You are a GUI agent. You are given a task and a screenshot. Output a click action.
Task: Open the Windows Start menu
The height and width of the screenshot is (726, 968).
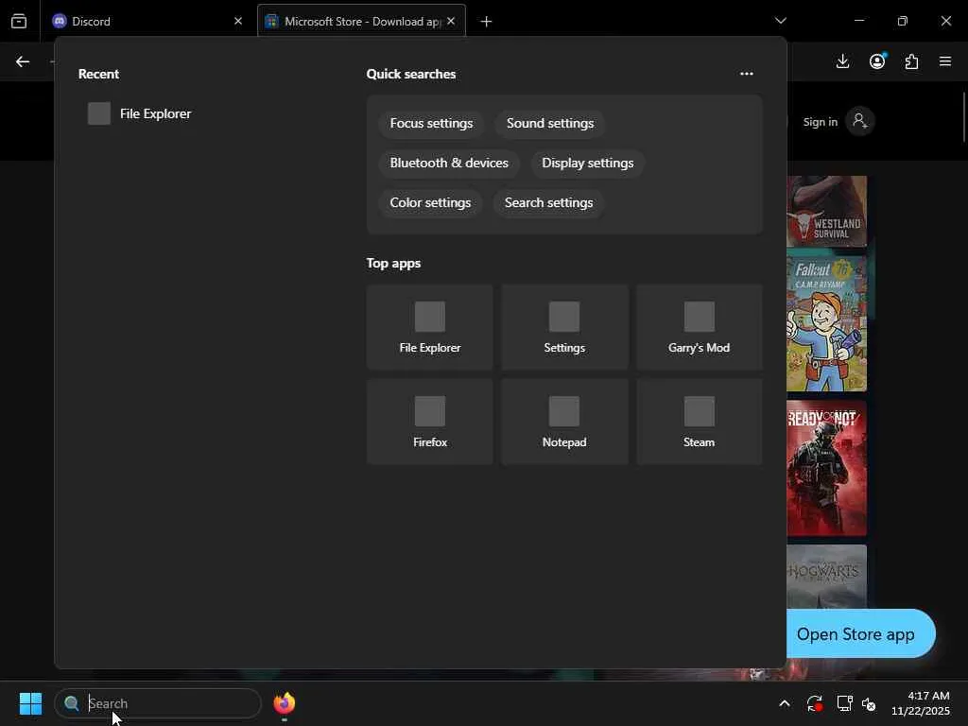tap(30, 703)
